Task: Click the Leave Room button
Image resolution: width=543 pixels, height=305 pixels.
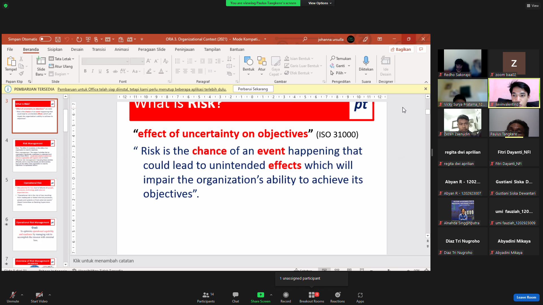Action: (526, 297)
